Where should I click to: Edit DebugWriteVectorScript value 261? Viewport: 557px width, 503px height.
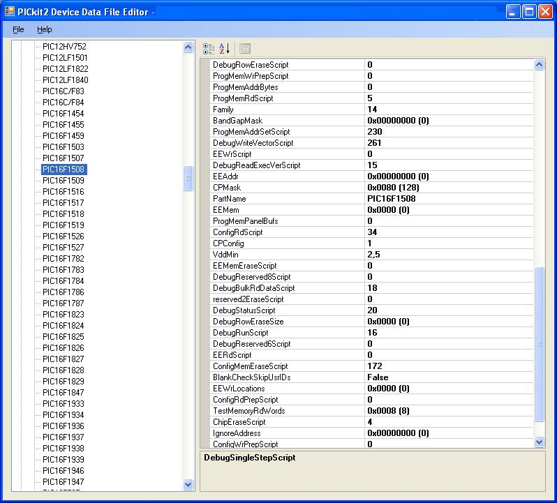[449, 143]
